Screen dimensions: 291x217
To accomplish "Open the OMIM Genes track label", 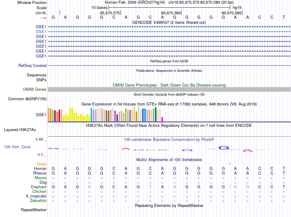I will pos(35,90).
